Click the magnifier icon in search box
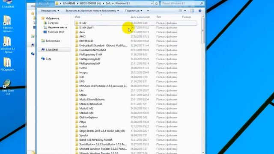This screenshot has height=154, width=274. (x=201, y=3)
